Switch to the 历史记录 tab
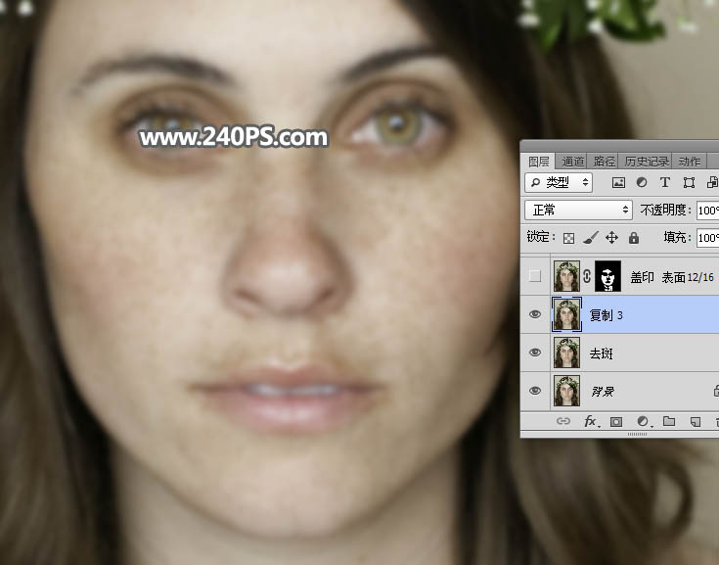 point(647,161)
